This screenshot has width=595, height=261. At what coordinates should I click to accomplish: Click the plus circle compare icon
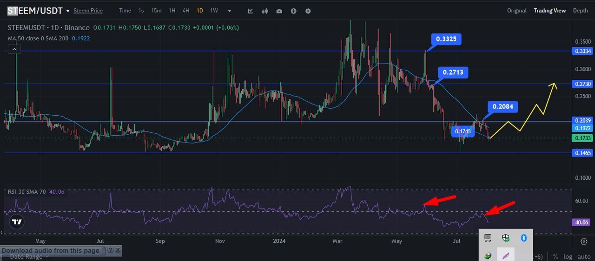point(293,11)
